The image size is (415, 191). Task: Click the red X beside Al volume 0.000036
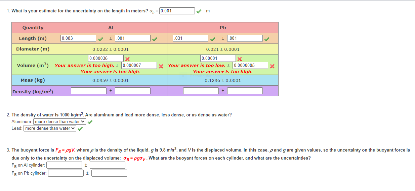click(x=128, y=59)
